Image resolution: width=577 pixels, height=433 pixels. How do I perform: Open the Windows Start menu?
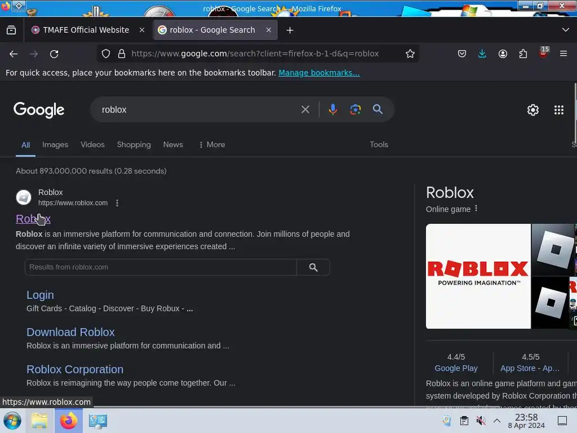pos(12,421)
